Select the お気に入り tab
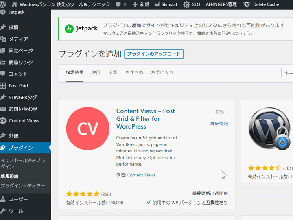The image size is (293, 220). 162,72
